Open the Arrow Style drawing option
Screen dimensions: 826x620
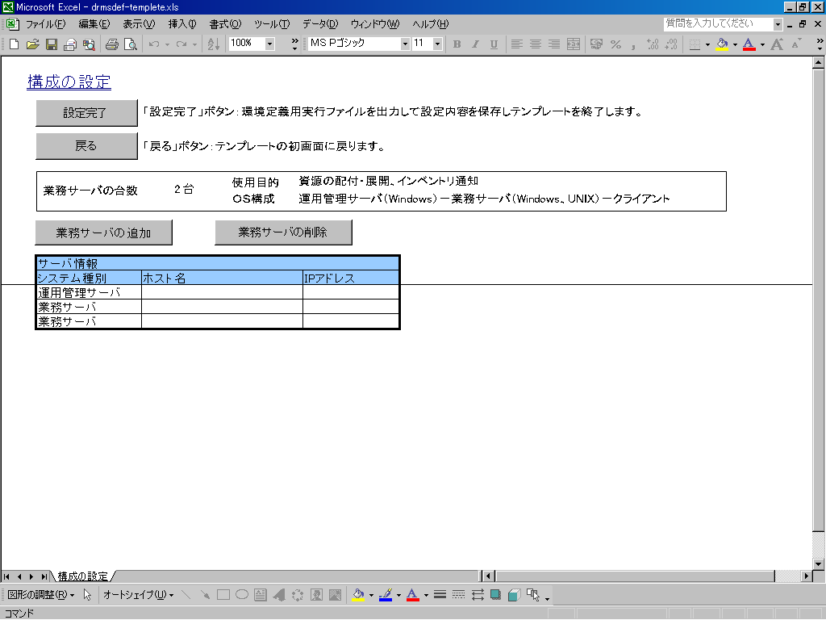point(478,595)
